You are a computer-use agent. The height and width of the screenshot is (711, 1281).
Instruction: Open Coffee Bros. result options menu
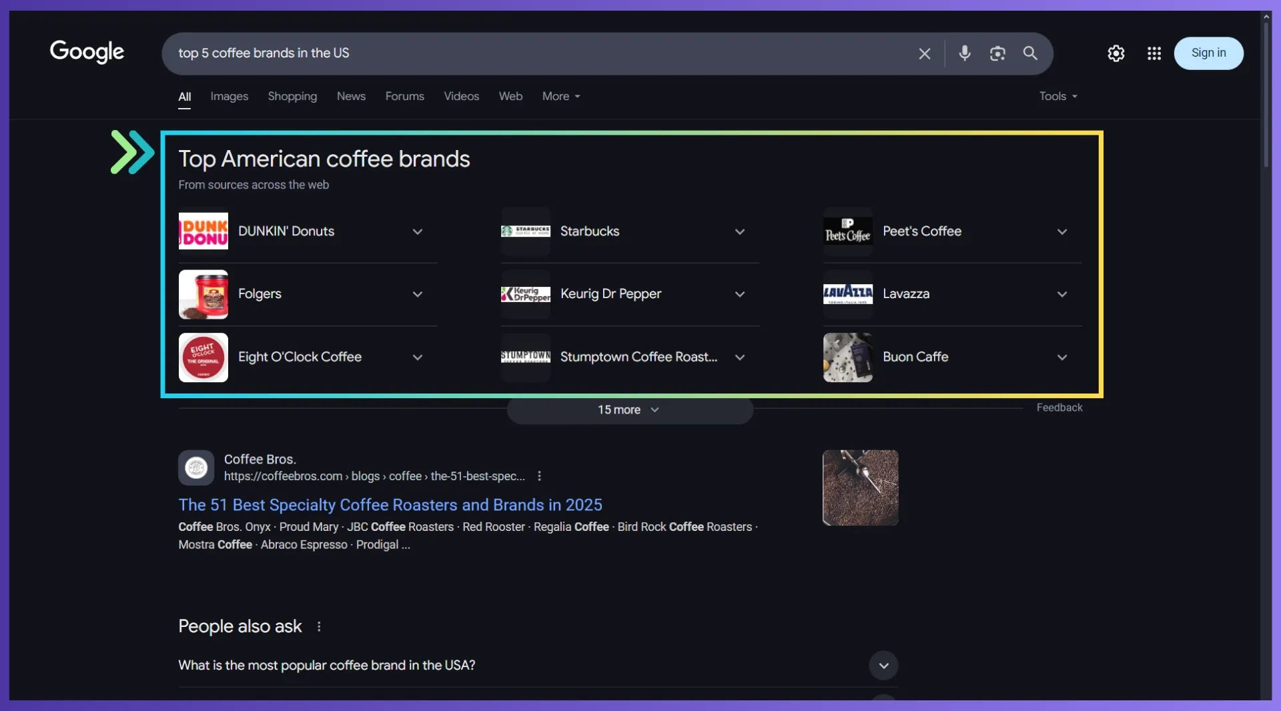pyautogui.click(x=539, y=476)
